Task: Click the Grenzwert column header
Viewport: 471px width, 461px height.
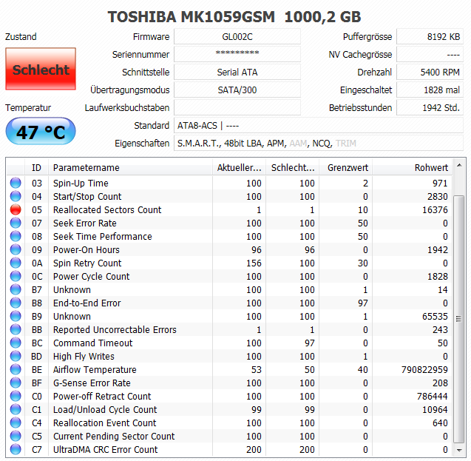Action: coord(346,168)
